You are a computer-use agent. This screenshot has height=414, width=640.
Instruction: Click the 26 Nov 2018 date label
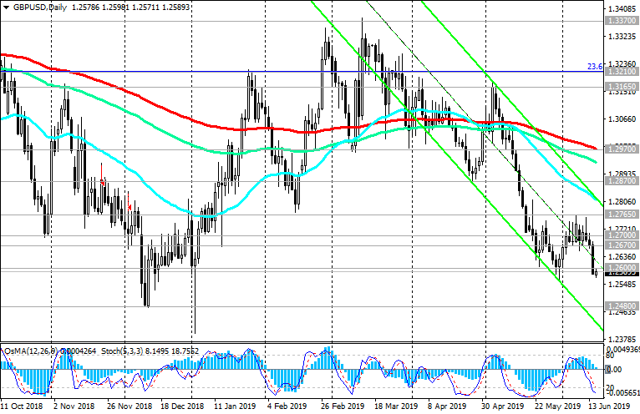coord(130,406)
